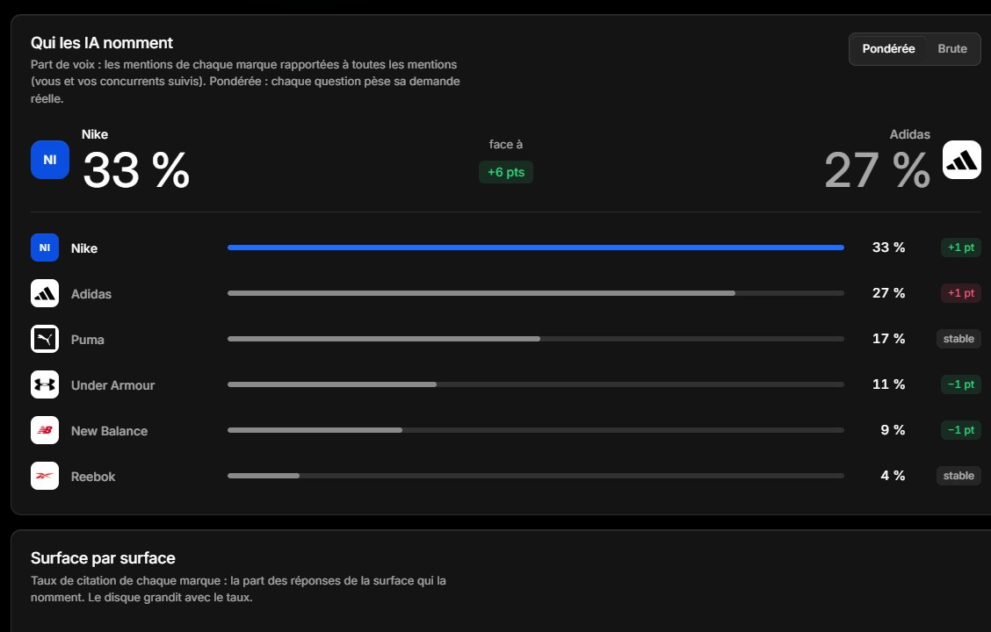Click the Puma logo icon
The width and height of the screenshot is (991, 632).
[45, 339]
